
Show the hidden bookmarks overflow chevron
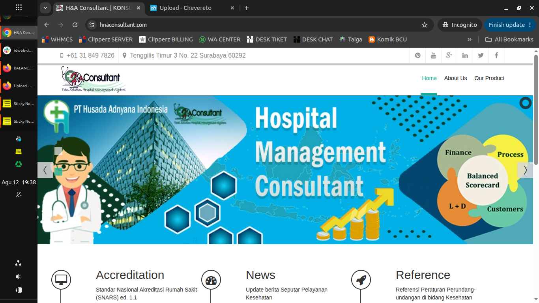tap(470, 39)
